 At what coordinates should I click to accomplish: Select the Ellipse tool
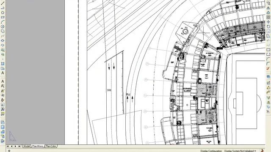pyautogui.click(x=3, y=41)
